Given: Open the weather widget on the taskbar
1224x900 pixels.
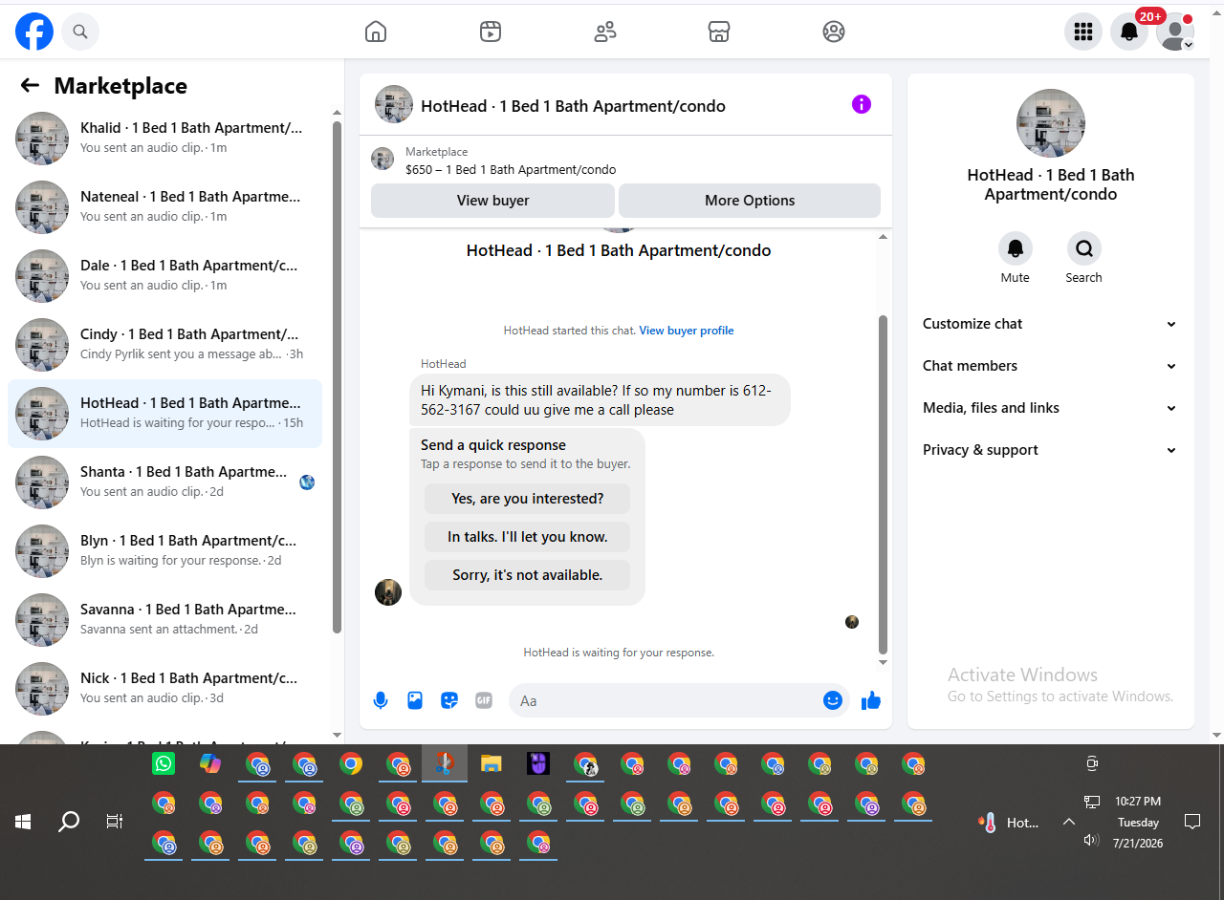Looking at the screenshot, I should tap(1009, 823).
